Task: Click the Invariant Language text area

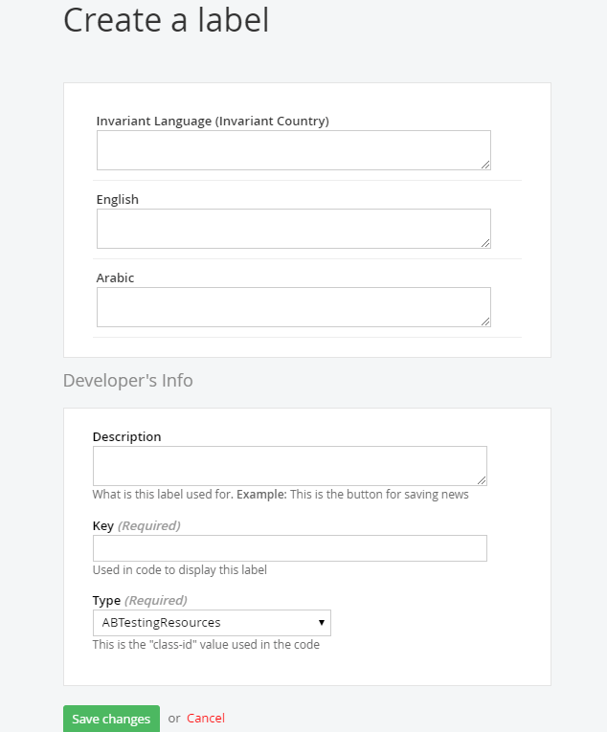Action: coord(293,150)
